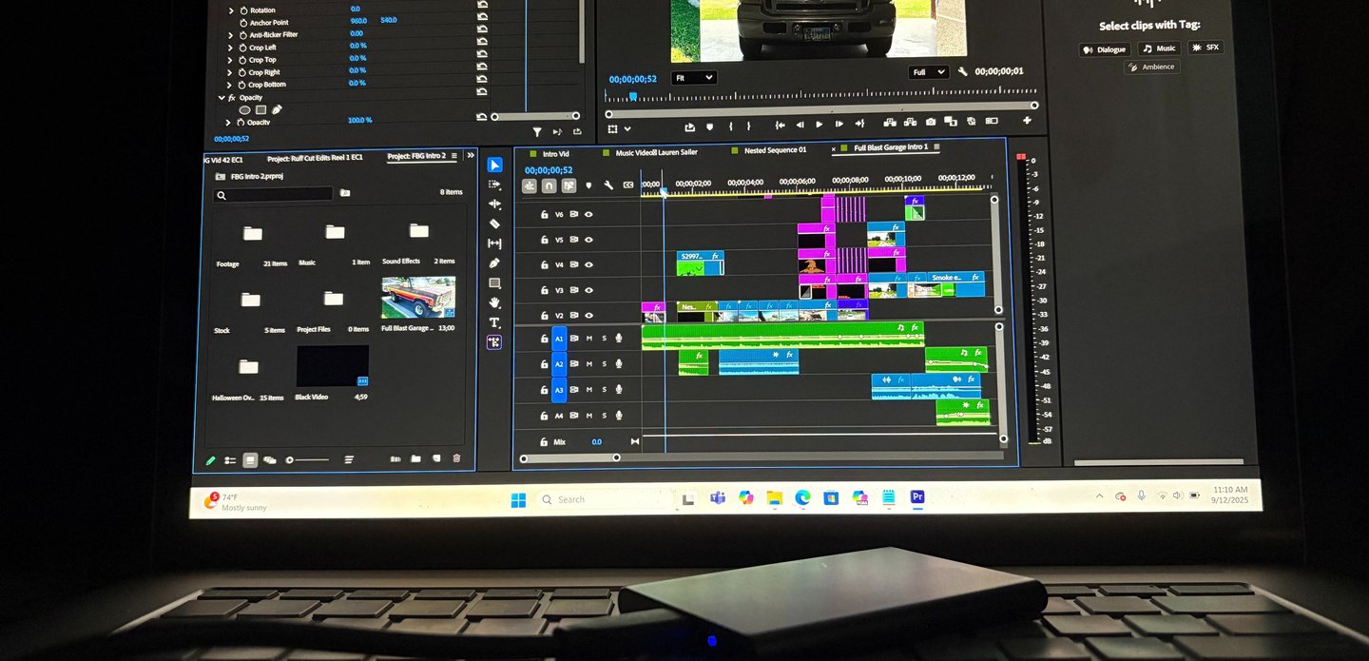Open Program monitor button editor plus
Image resolution: width=1369 pixels, height=661 pixels.
click(1027, 121)
